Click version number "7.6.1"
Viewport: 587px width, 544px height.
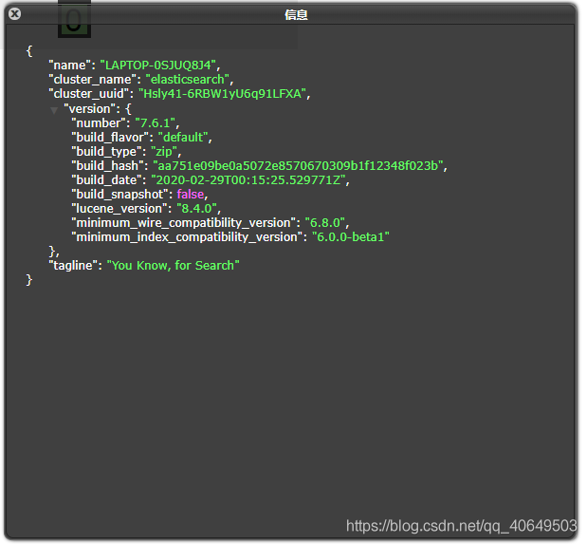(155, 123)
